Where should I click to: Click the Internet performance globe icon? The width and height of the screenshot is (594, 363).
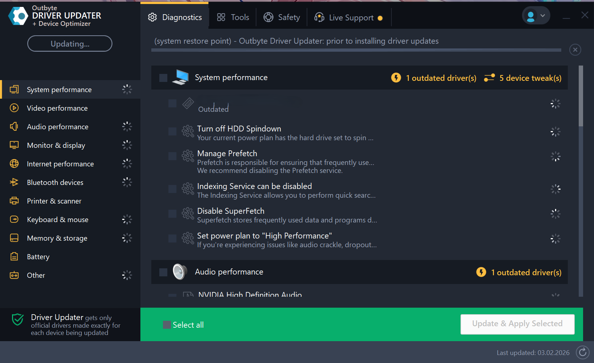click(x=14, y=163)
